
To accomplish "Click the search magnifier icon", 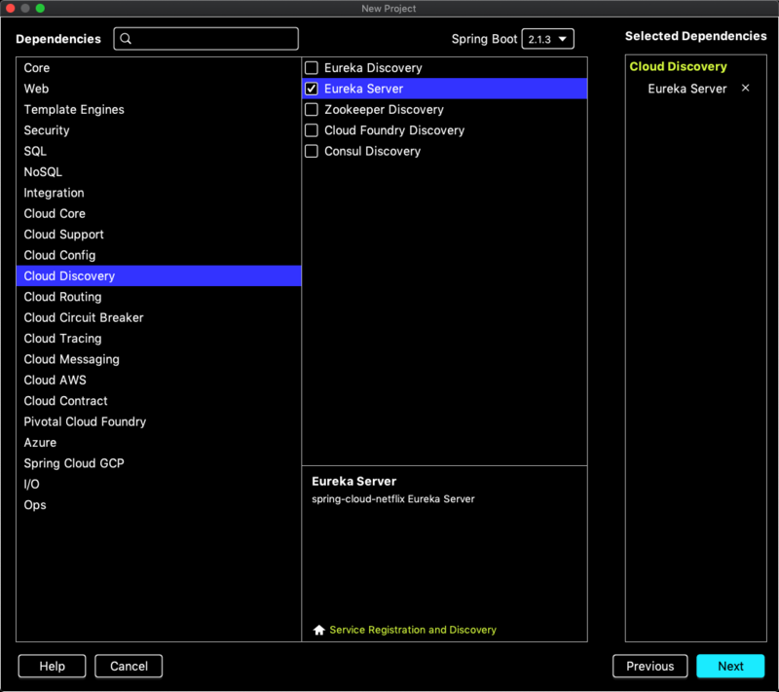I will point(126,39).
